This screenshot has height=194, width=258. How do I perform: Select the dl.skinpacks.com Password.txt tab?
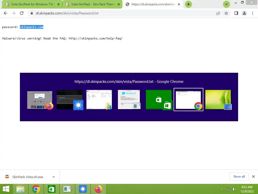click(153, 4)
